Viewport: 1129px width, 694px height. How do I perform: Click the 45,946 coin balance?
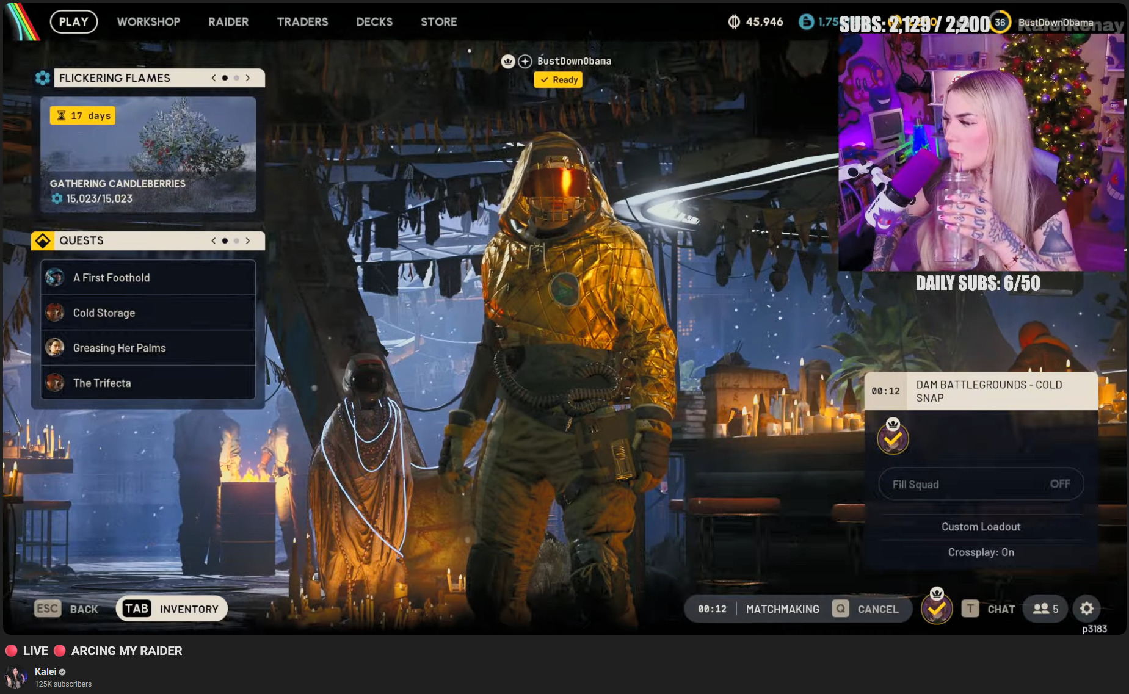tap(764, 22)
